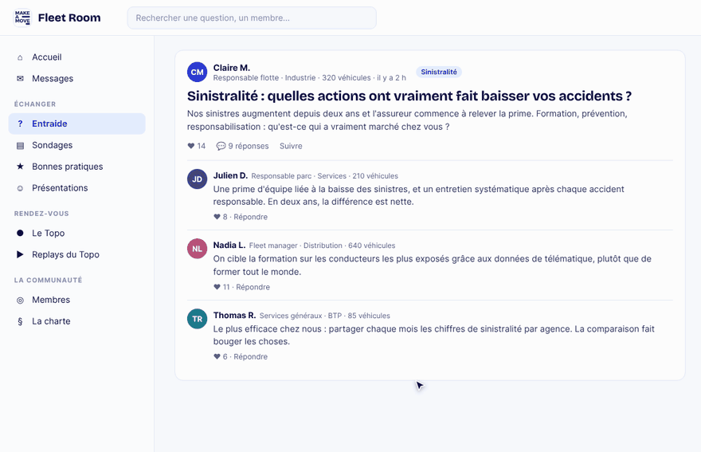Click 'Responsable parc · Services · 210 véhicules'
The width and height of the screenshot is (701, 452).
click(324, 176)
